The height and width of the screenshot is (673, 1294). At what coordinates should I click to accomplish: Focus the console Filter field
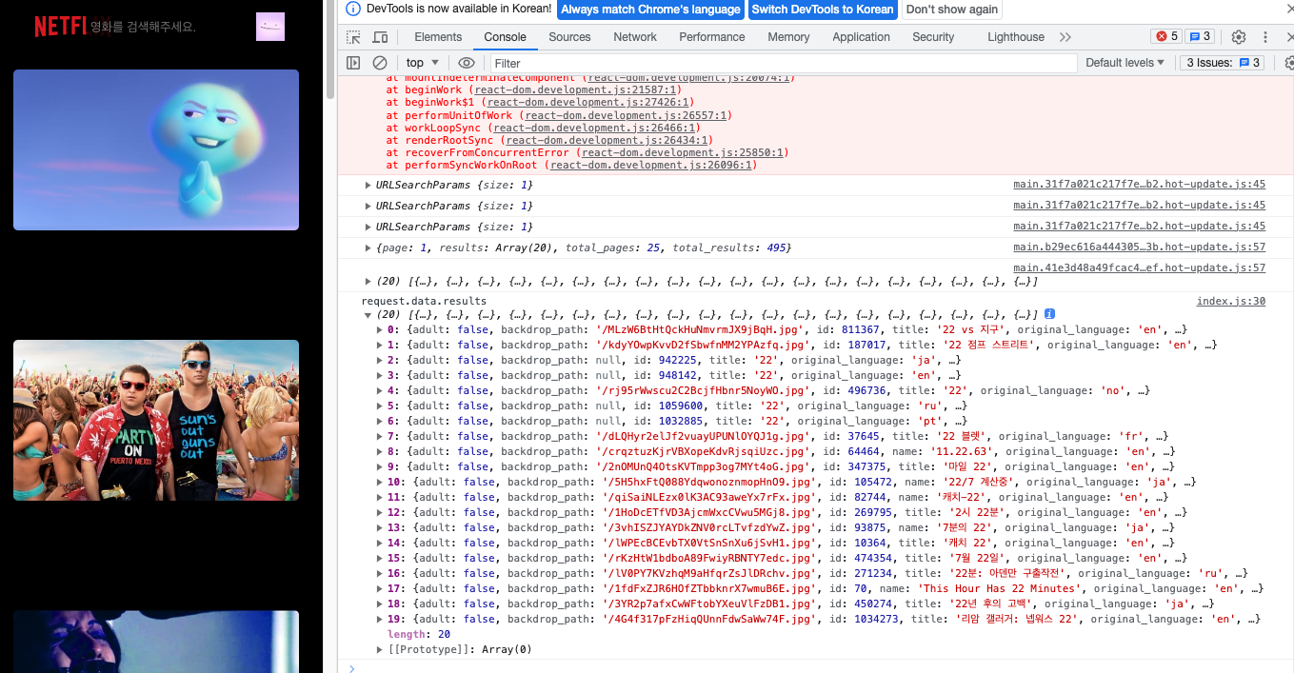click(783, 63)
